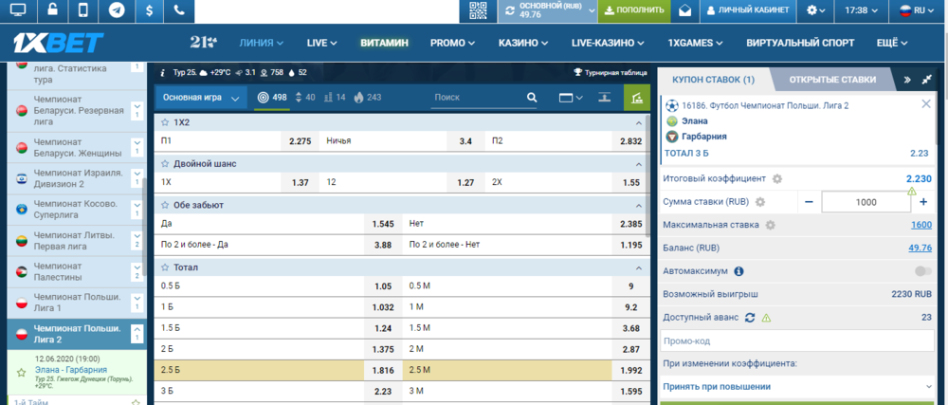Collapse the 1X2 market section
This screenshot has height=405, width=948.
coord(638,122)
